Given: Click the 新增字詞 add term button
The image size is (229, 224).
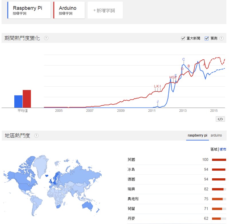Looking at the screenshot, I should click(x=105, y=10).
